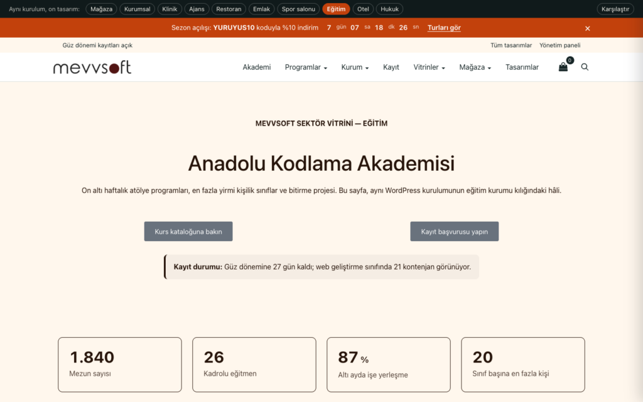
Task: Switch to the Mağaza design pill
Action: [x=101, y=9]
